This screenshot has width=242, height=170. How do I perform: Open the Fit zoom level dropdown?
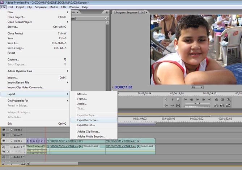197,87
